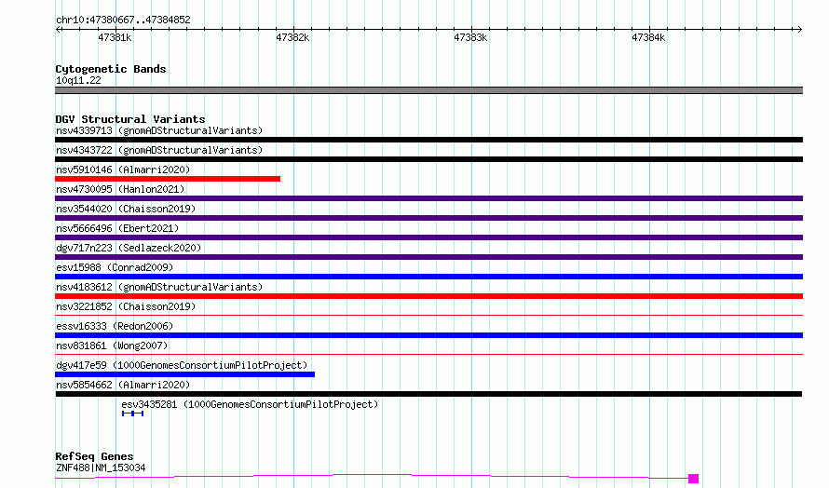The image size is (829, 488).
Task: Click the thin red nsv831861 variant line
Action: point(428,354)
